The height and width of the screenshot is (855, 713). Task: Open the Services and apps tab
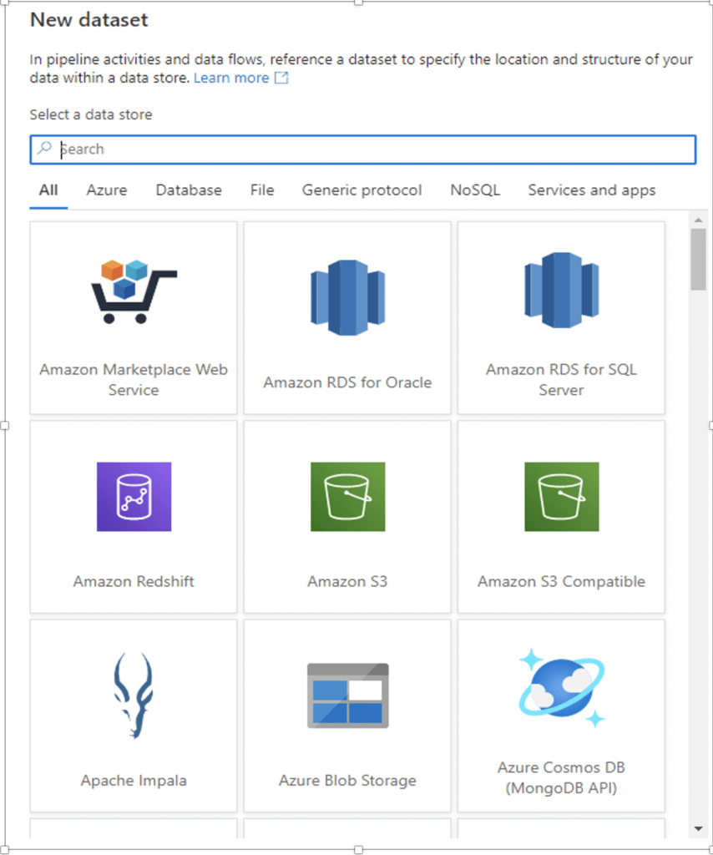coord(592,190)
